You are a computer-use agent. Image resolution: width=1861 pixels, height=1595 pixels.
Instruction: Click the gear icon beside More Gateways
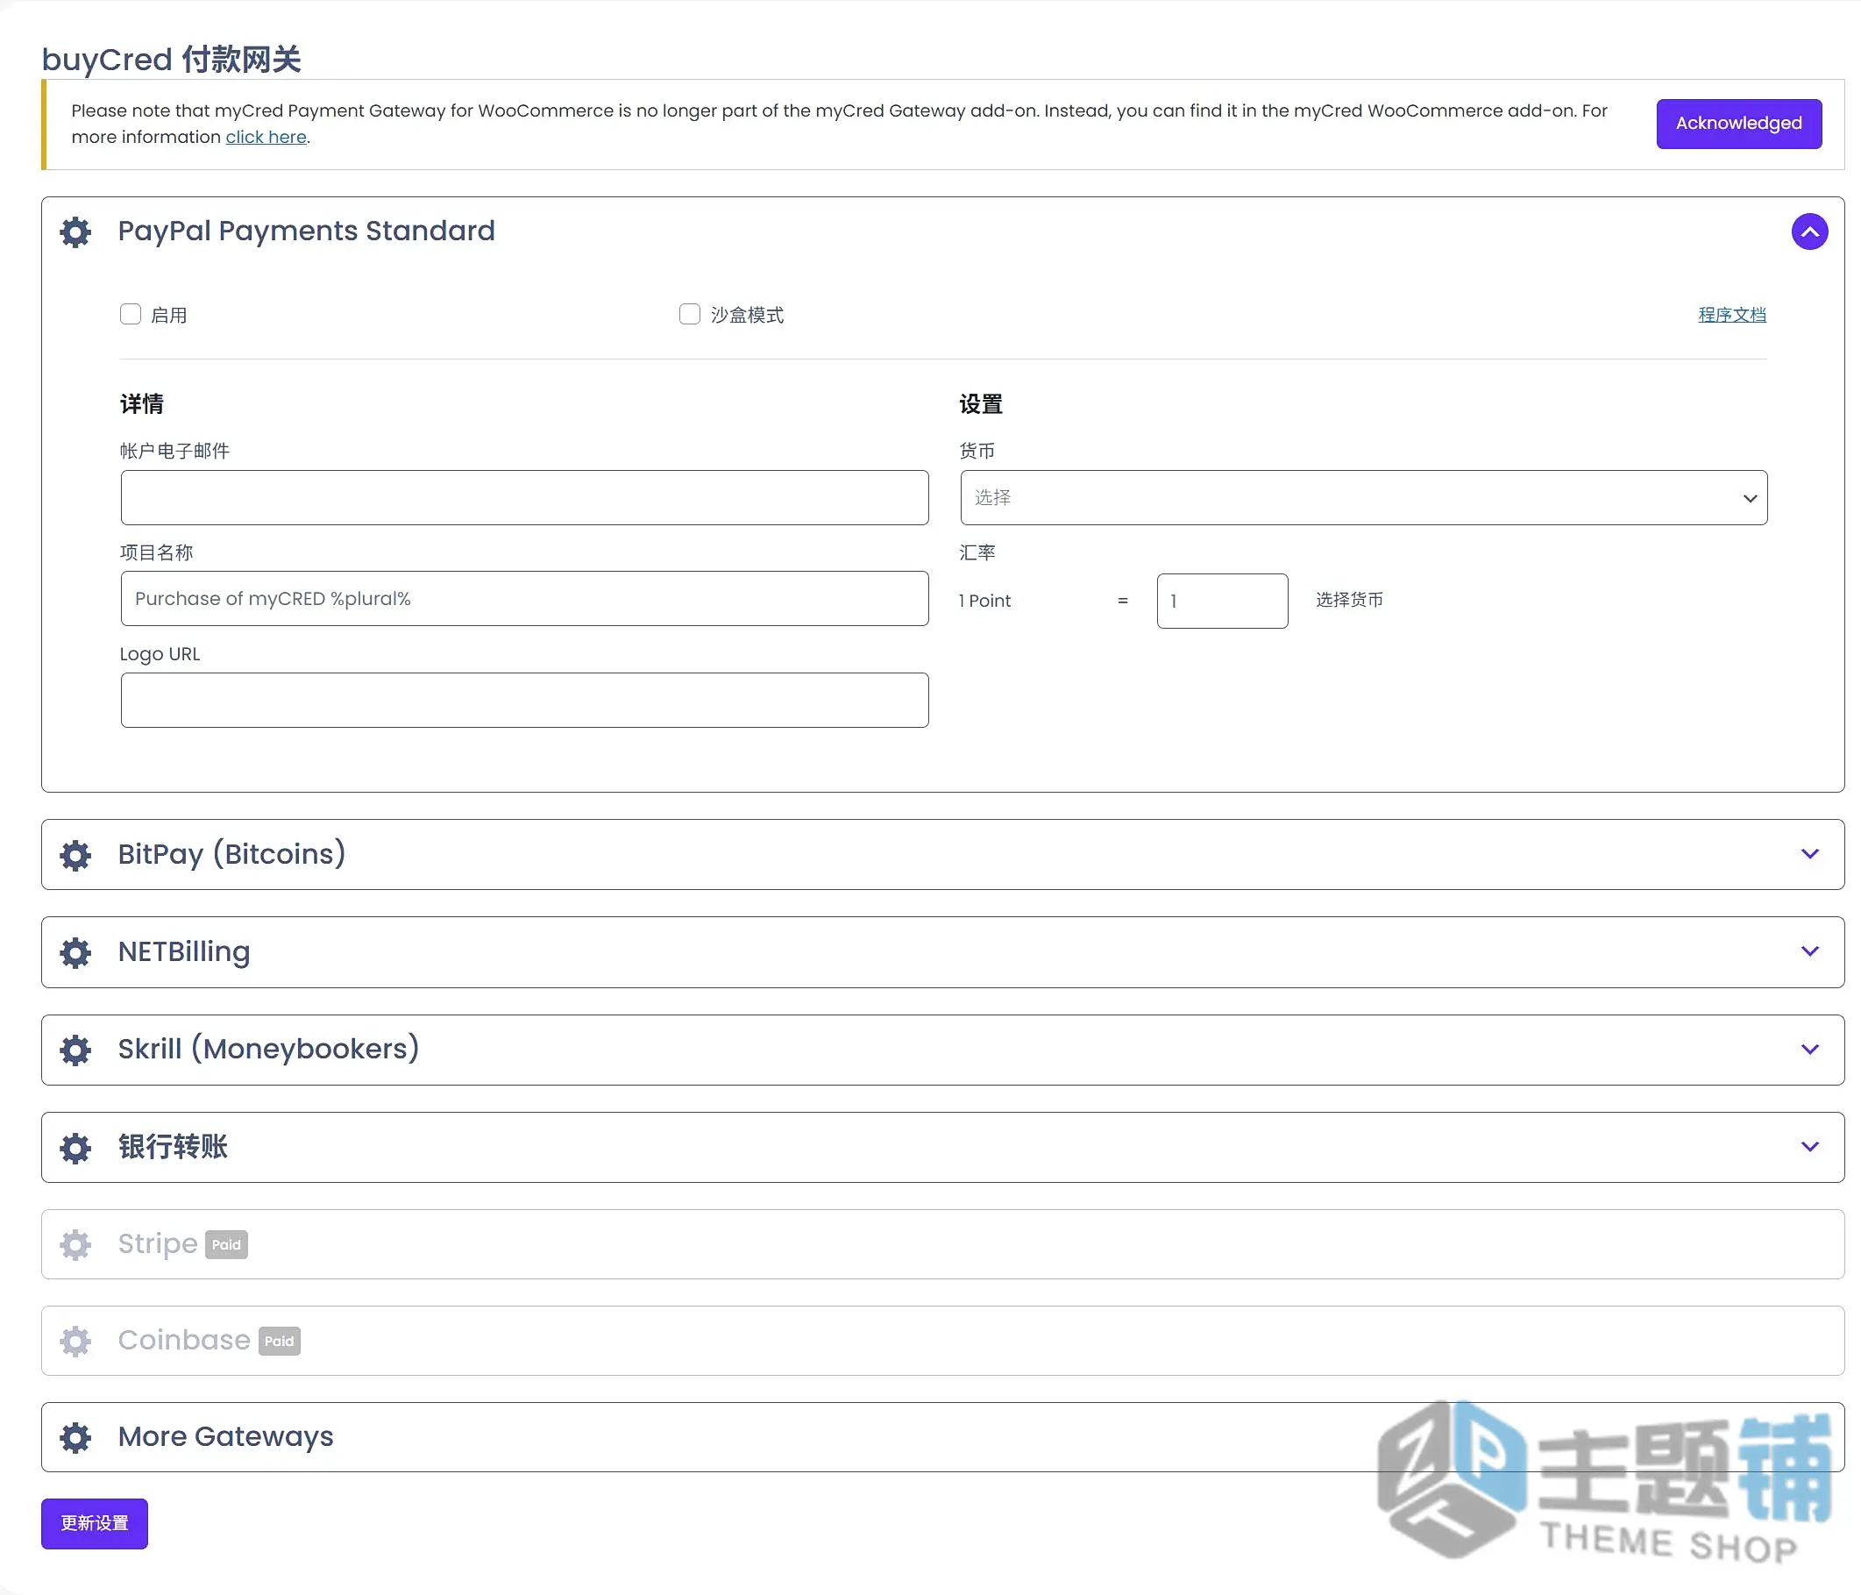75,1438
